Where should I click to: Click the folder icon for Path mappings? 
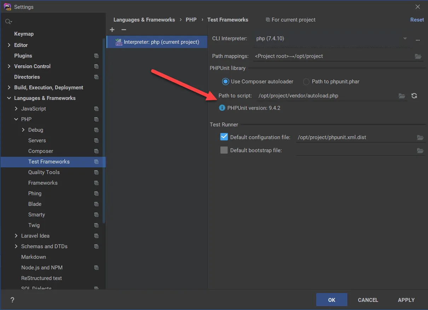tap(418, 56)
